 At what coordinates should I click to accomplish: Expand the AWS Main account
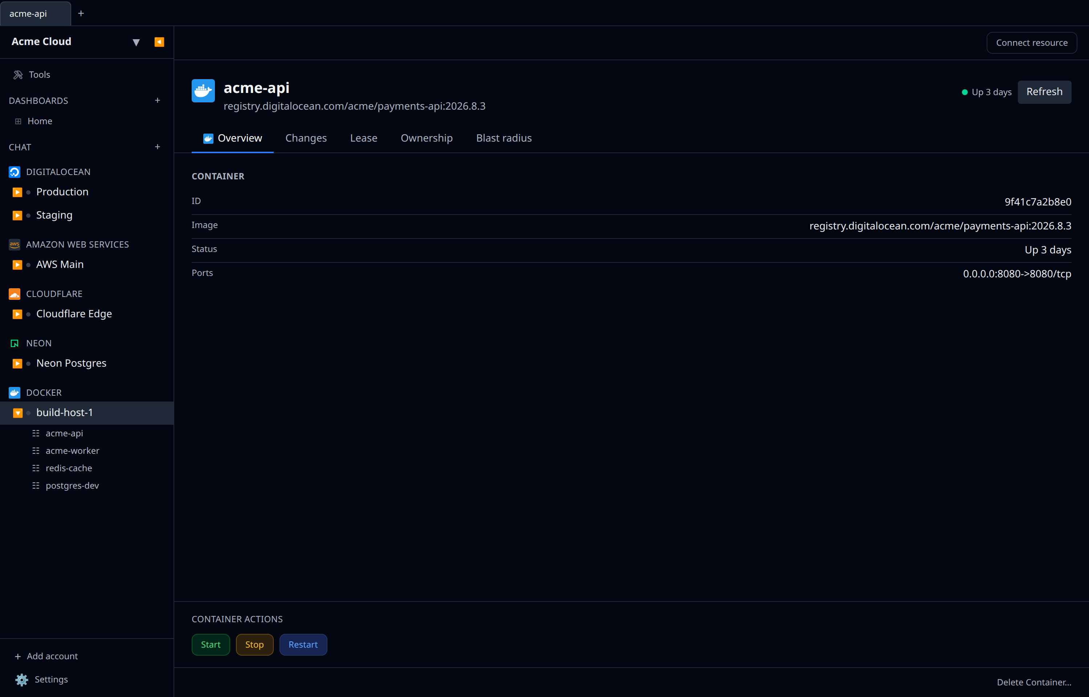(x=17, y=265)
